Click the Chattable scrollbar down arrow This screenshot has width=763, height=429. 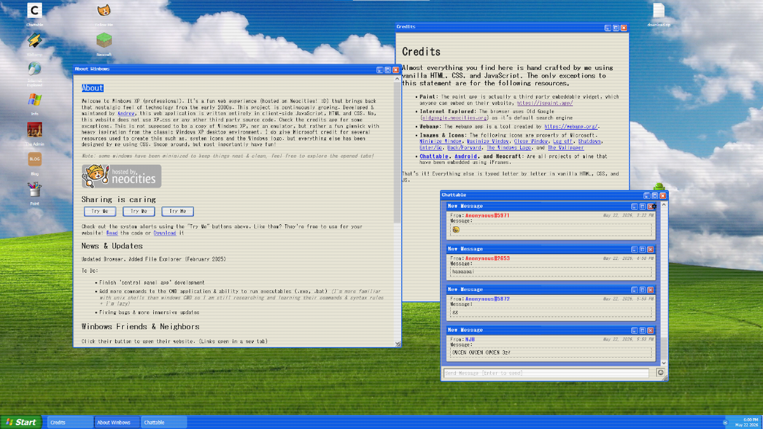click(664, 362)
